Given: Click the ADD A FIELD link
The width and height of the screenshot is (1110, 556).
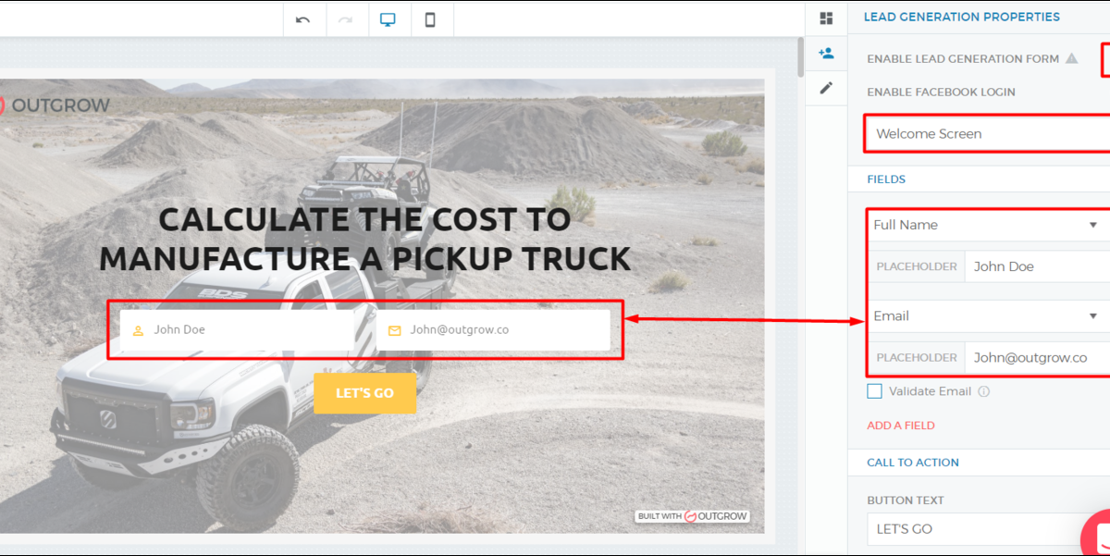Looking at the screenshot, I should [x=900, y=426].
